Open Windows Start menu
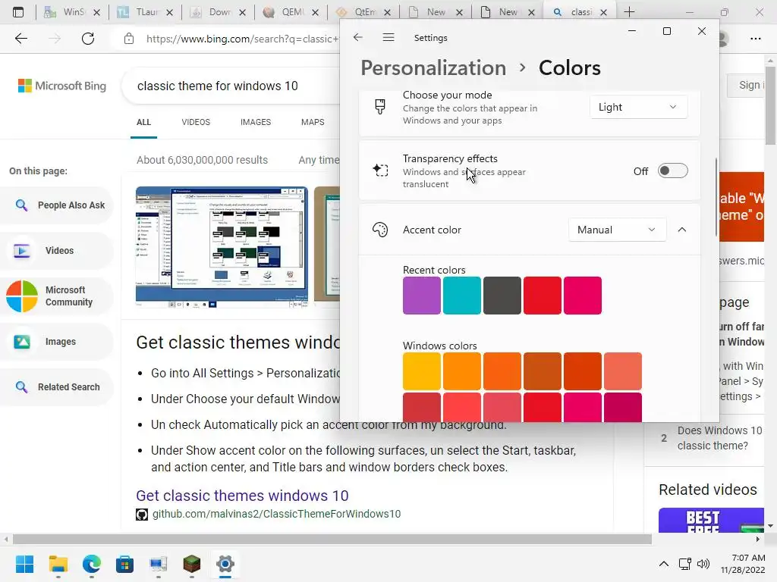 (24, 564)
